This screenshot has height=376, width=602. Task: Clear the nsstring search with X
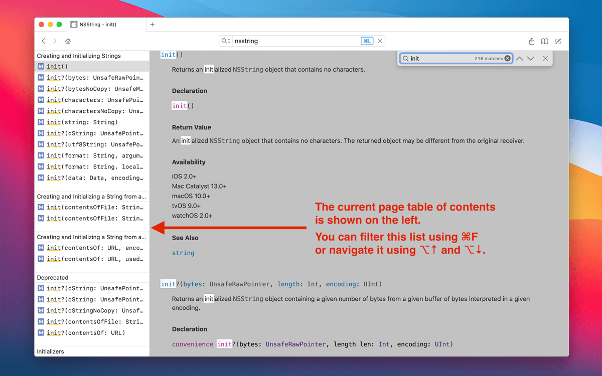(380, 41)
